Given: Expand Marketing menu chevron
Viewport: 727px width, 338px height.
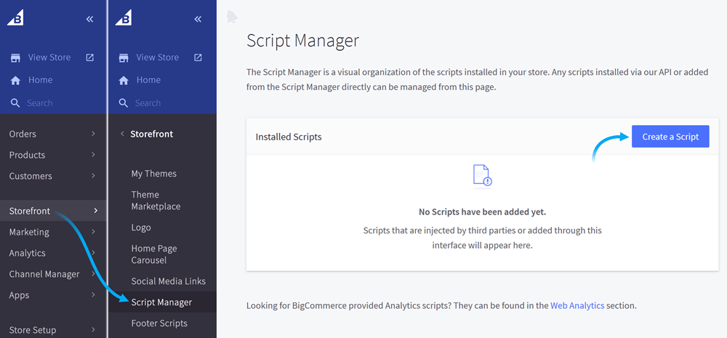Looking at the screenshot, I should (x=94, y=231).
